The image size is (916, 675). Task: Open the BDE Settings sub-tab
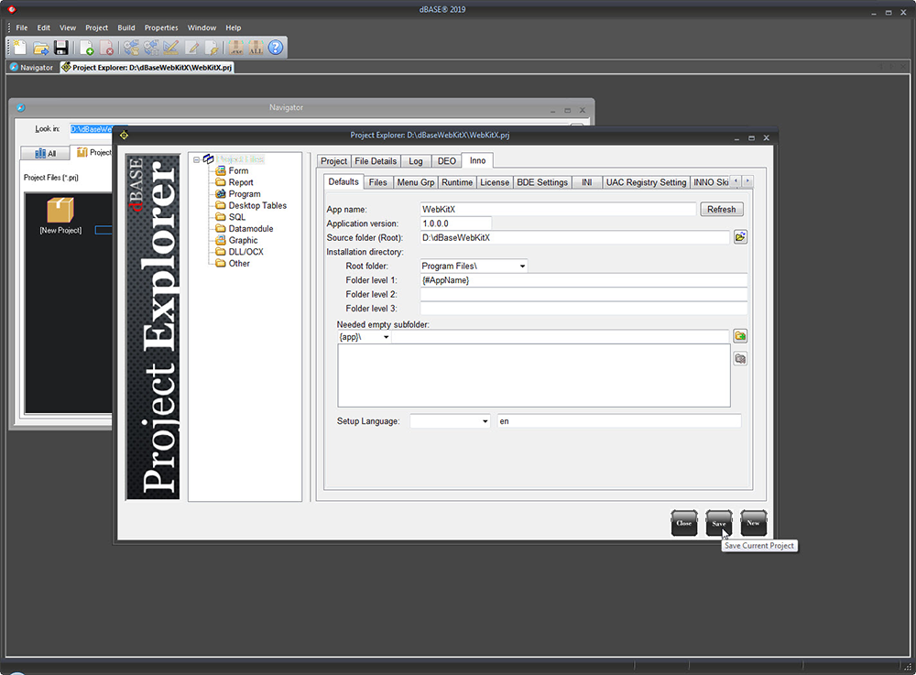(x=542, y=182)
